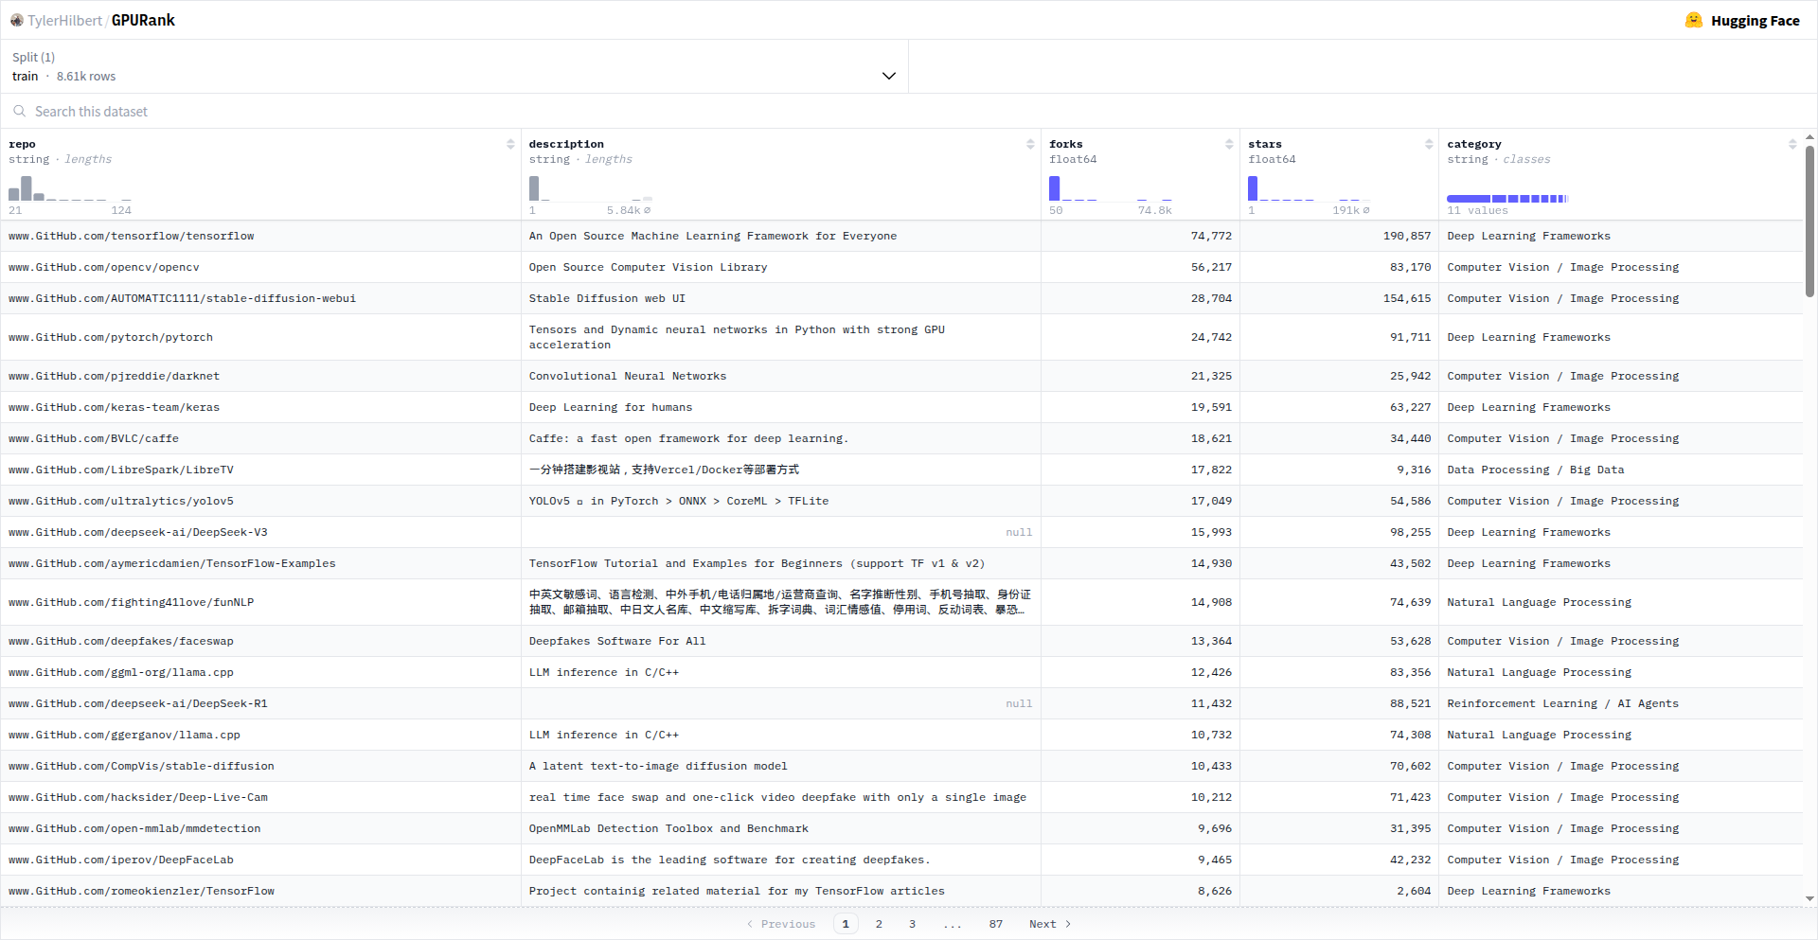Select the tensorflow/tensorflow repo cell

[x=260, y=236]
